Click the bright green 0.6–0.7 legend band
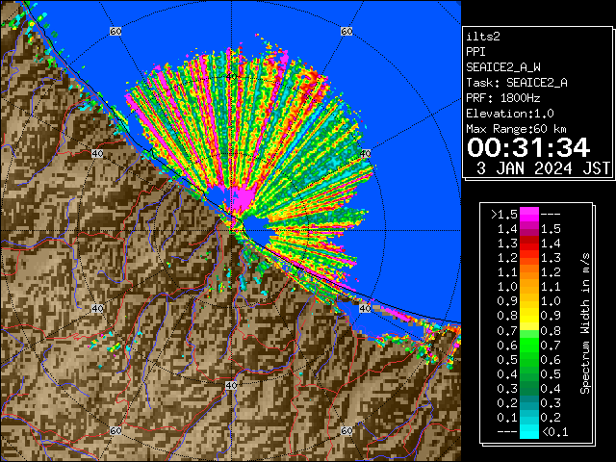 tap(528, 345)
